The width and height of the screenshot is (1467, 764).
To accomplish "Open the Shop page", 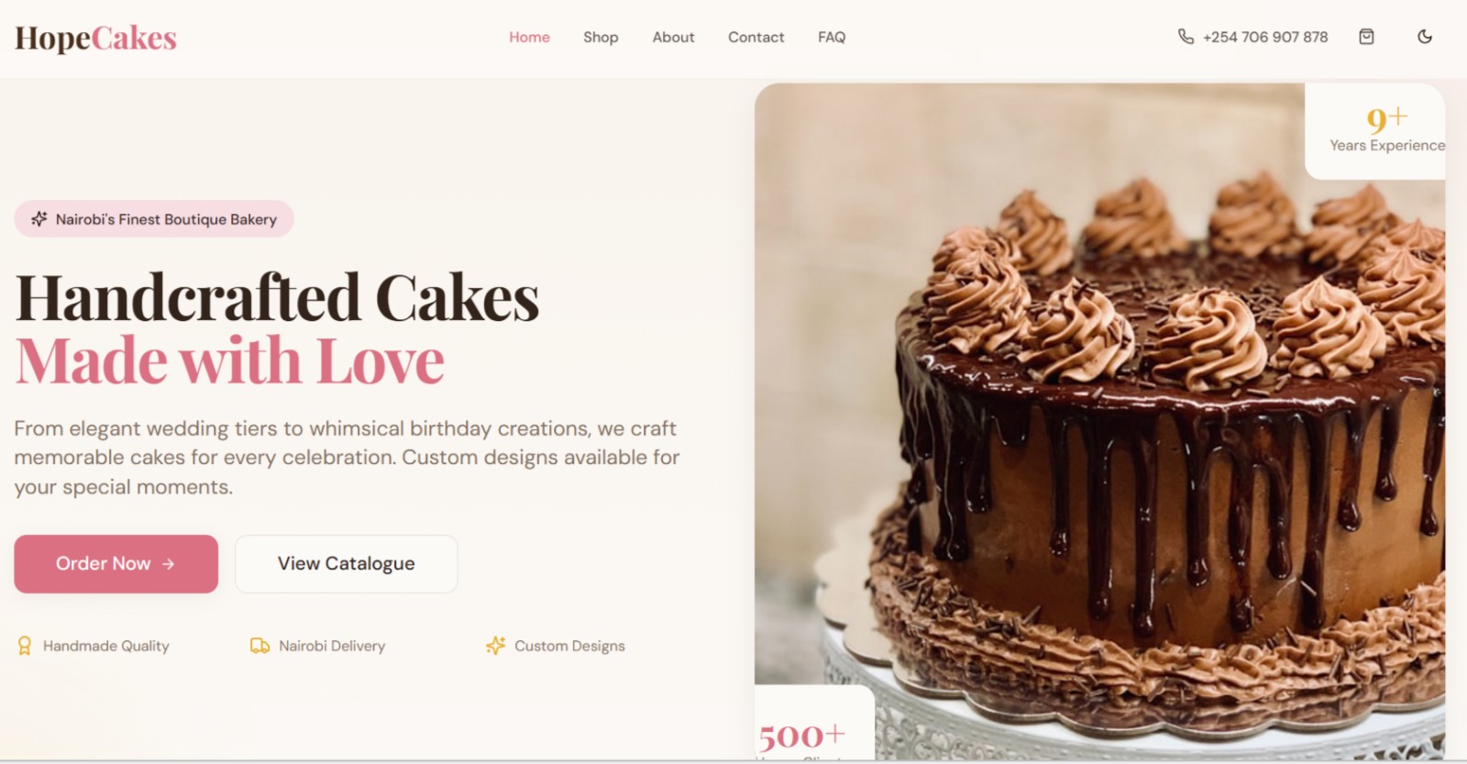I will coord(601,37).
